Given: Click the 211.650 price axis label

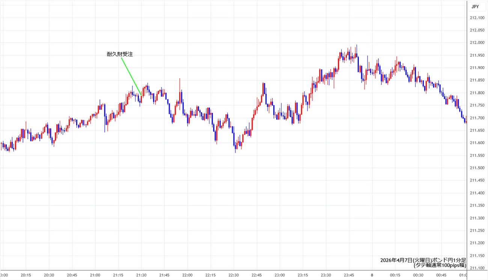Looking at the screenshot, I should click(x=478, y=130).
